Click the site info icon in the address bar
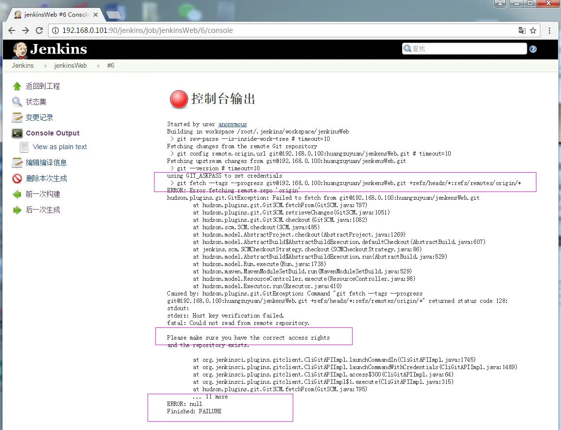The width and height of the screenshot is (561, 430). (55, 30)
